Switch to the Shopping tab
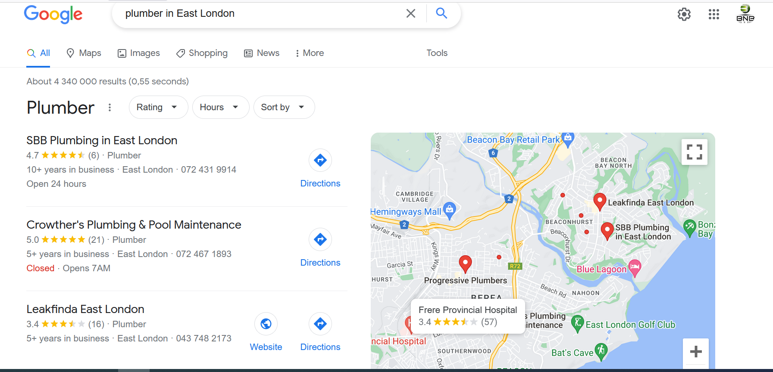Viewport: 773px width, 372px height. tap(202, 53)
